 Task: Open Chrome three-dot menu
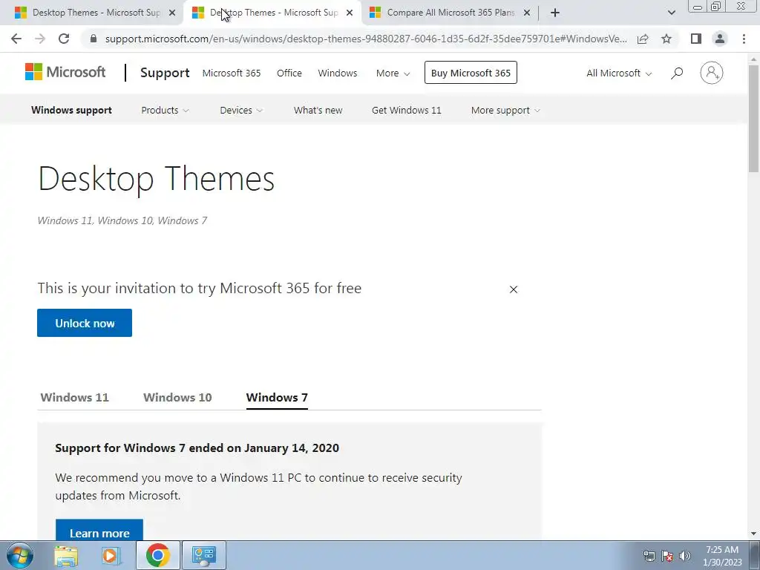744,39
